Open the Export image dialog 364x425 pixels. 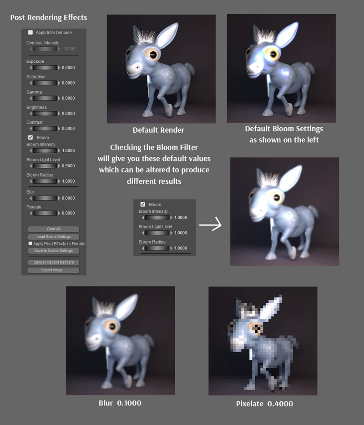(54, 270)
